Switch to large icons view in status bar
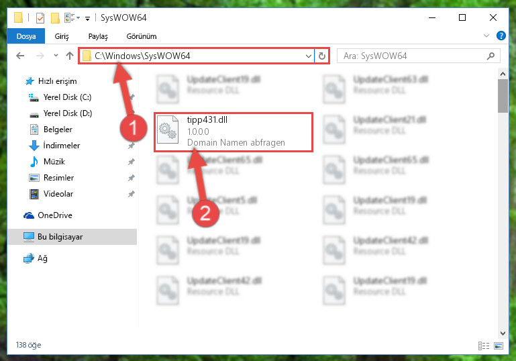Image resolution: width=516 pixels, height=361 pixels. 499,346
